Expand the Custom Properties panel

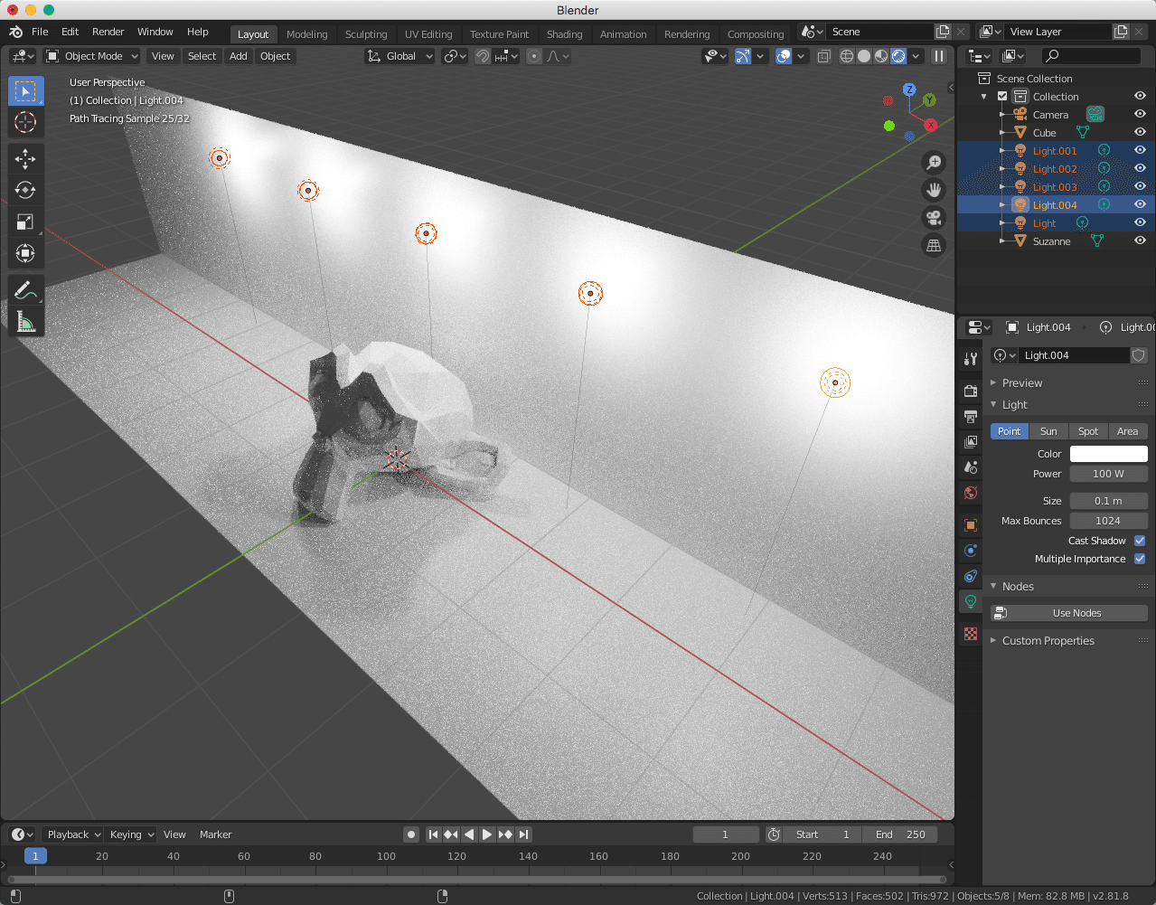point(1048,641)
